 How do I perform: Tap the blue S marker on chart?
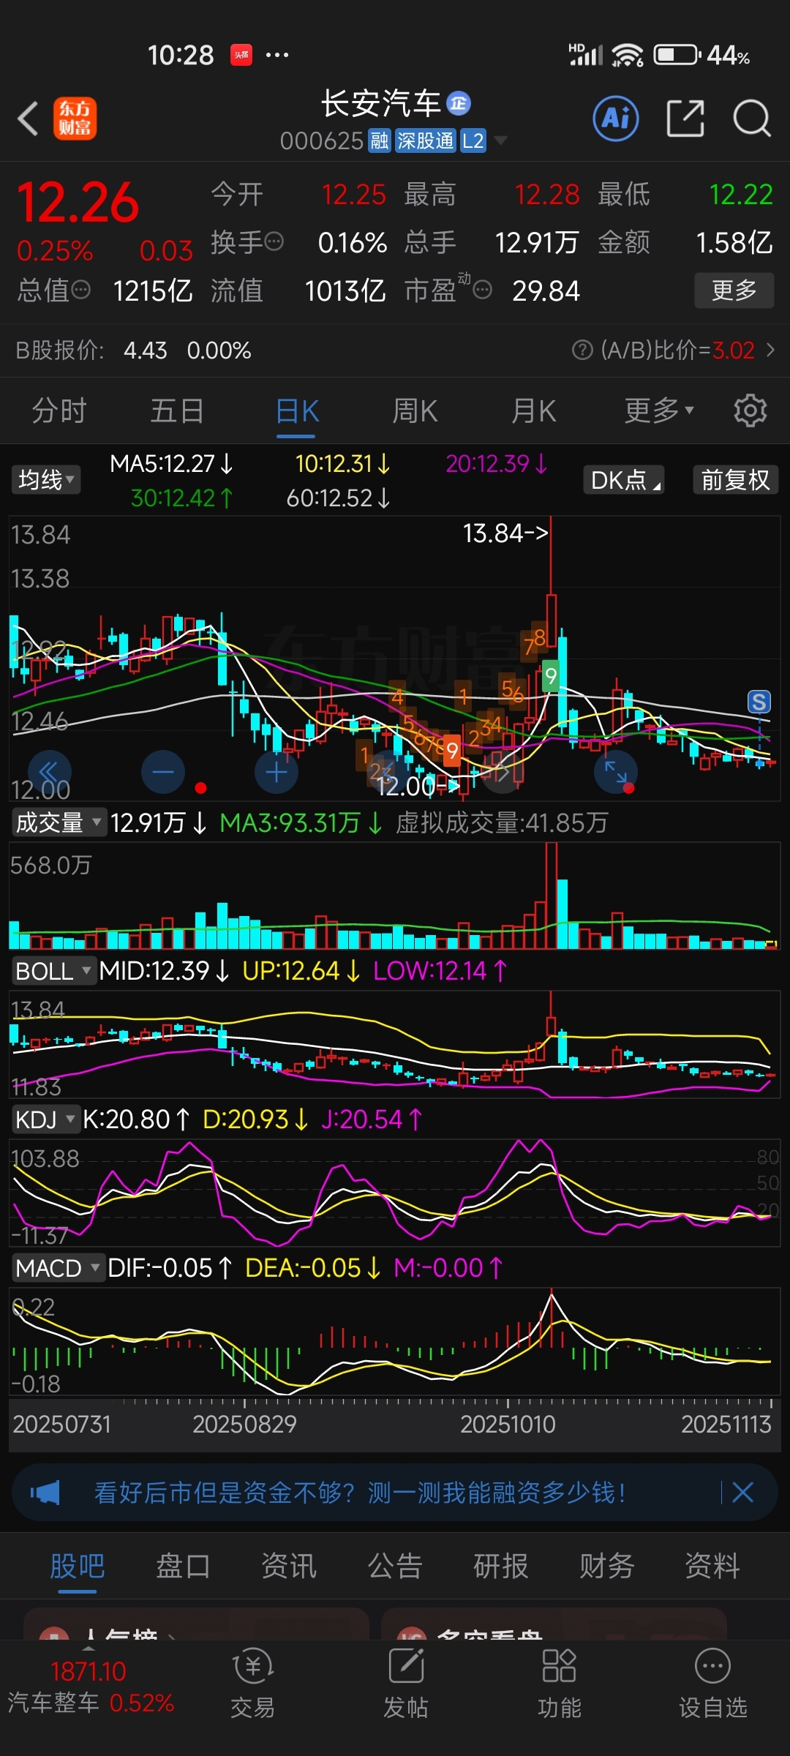[x=759, y=702]
